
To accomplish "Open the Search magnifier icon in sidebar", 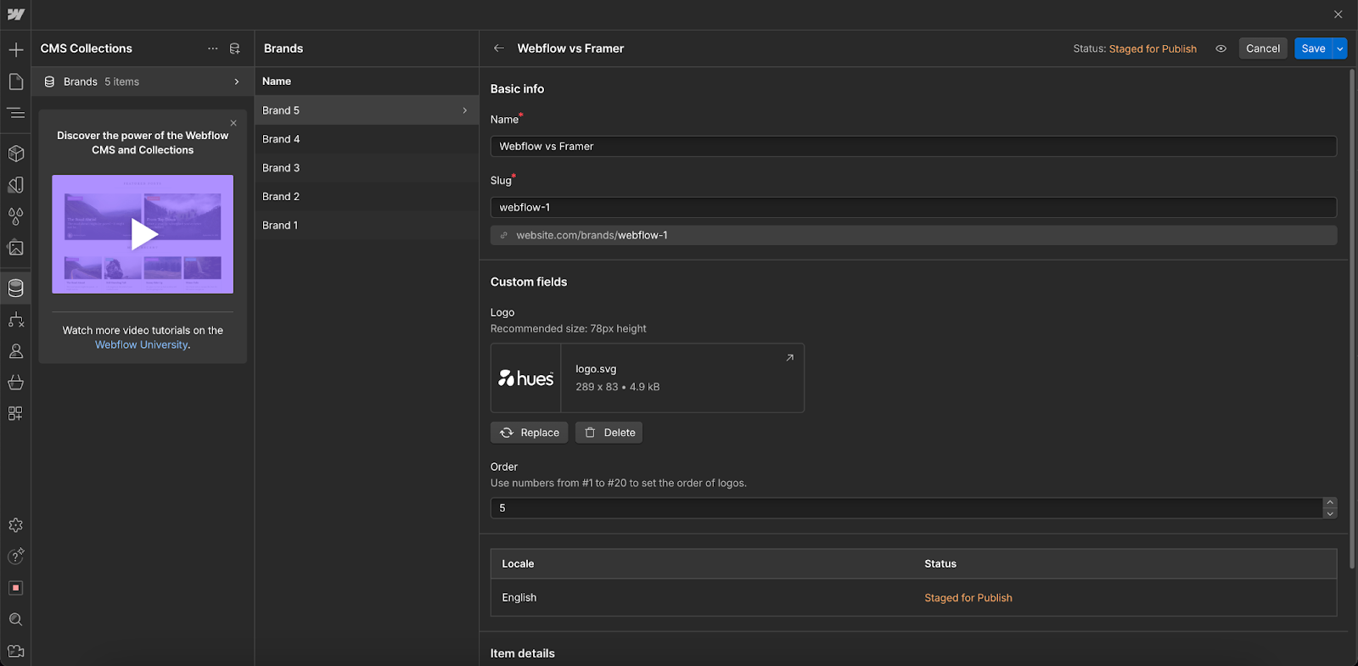I will pos(15,619).
